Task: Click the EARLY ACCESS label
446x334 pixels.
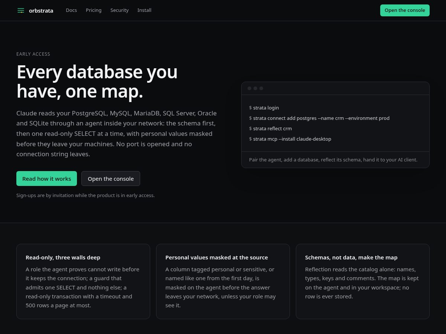Action: click(x=33, y=54)
